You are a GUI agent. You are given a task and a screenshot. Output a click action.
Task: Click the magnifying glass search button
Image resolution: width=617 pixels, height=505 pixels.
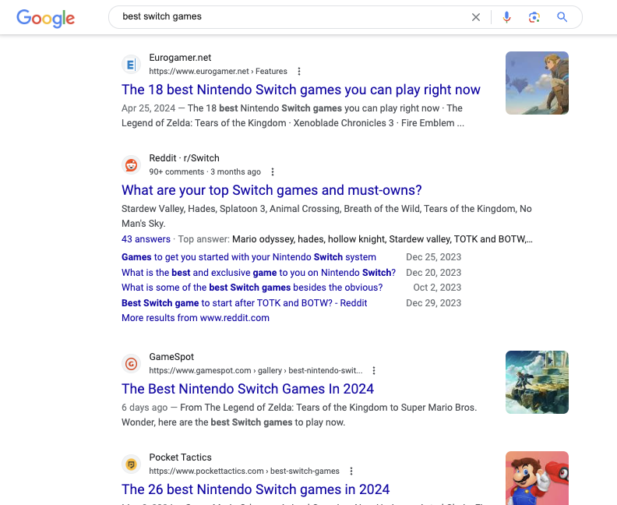pyautogui.click(x=562, y=17)
